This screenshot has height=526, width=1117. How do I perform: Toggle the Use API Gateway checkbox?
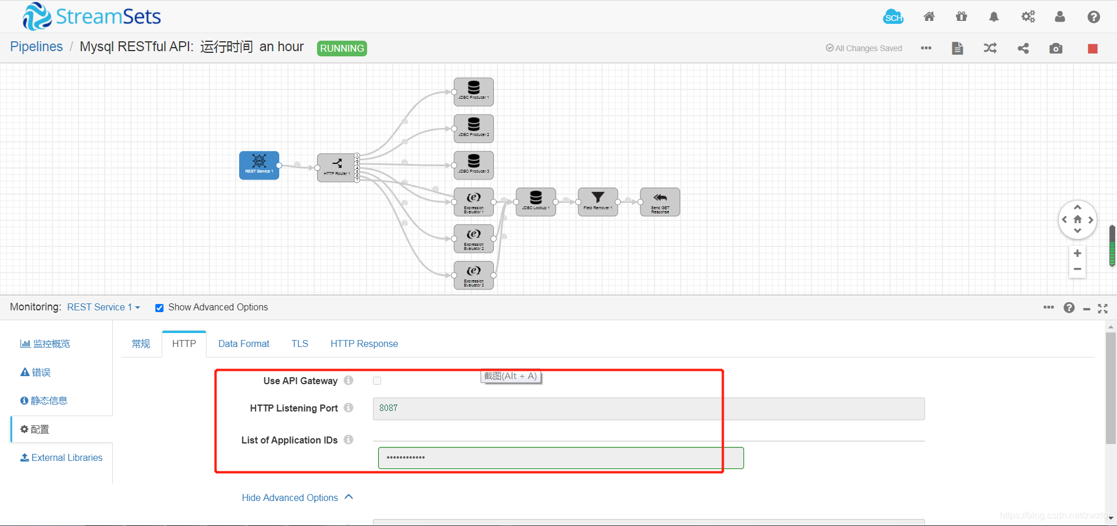coord(377,381)
